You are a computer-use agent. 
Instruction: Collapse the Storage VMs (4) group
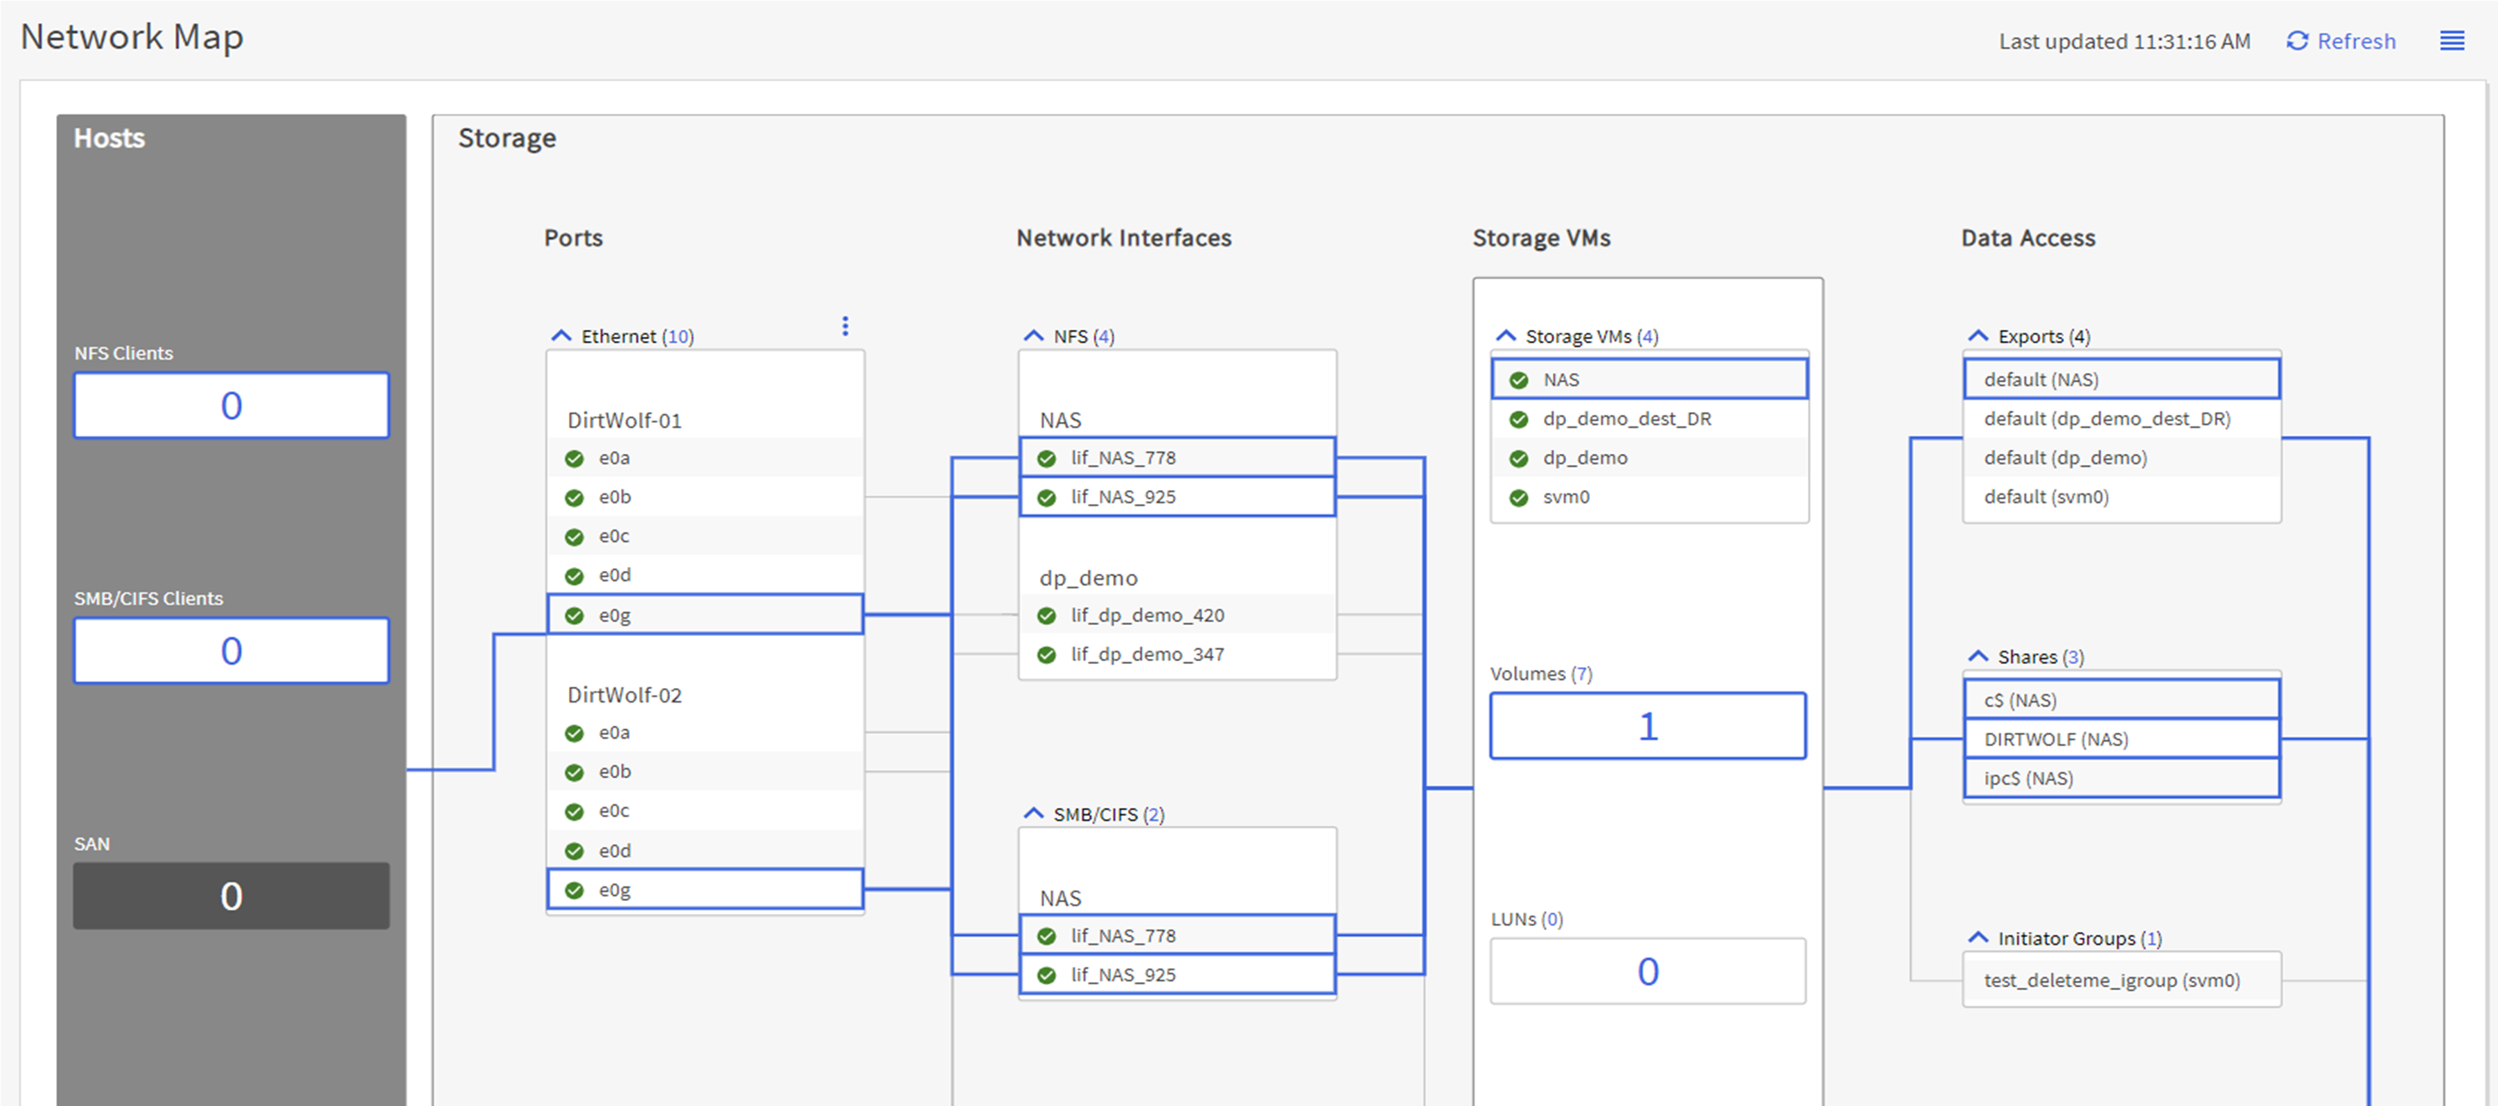click(x=1505, y=335)
